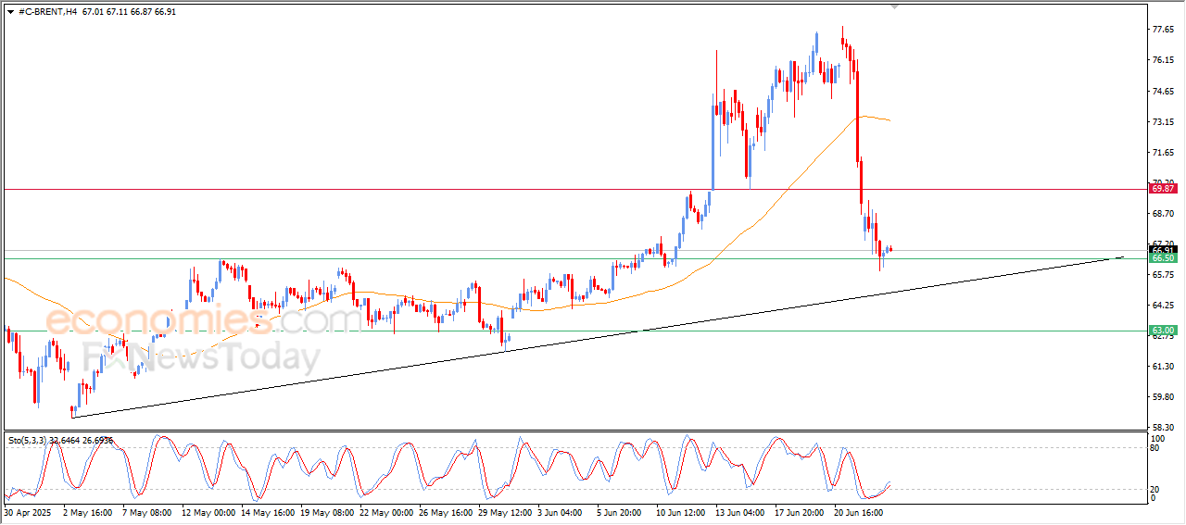Click the stochastic 100 scale label
This screenshot has width=1186, height=525.
pos(1157,437)
